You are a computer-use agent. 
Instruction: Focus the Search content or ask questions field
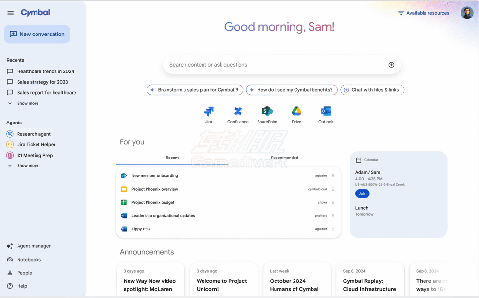[x=282, y=65]
